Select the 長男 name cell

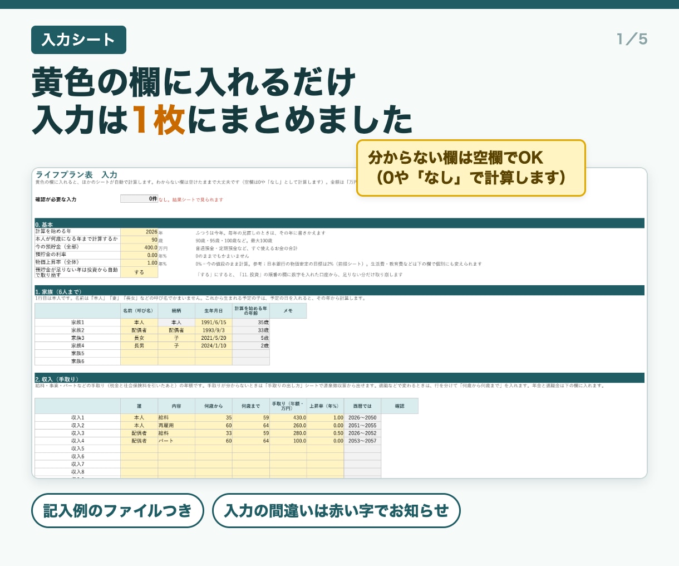pos(139,346)
